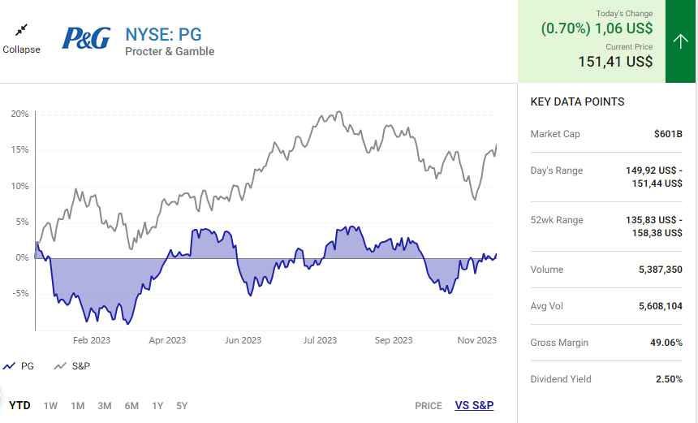Image resolution: width=698 pixels, height=423 pixels.
Task: Show the 1Y time range
Action: 157,405
